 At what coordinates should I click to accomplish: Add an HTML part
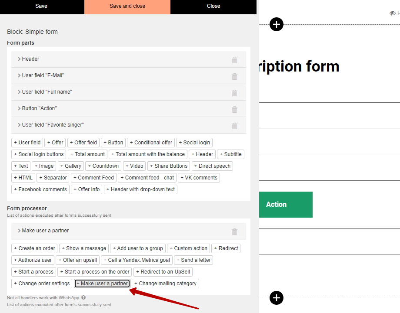(x=23, y=178)
